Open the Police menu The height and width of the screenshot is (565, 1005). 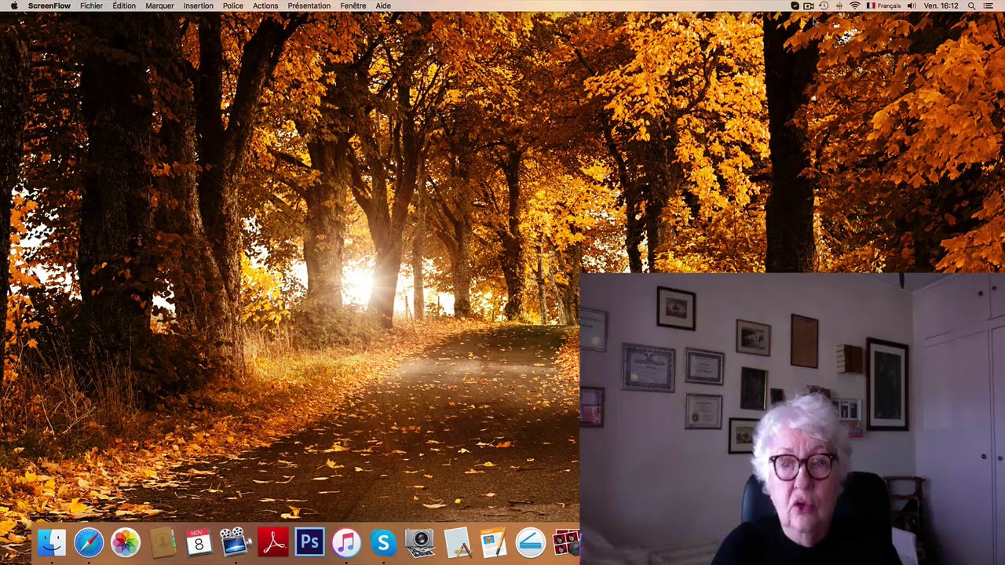coord(233,5)
